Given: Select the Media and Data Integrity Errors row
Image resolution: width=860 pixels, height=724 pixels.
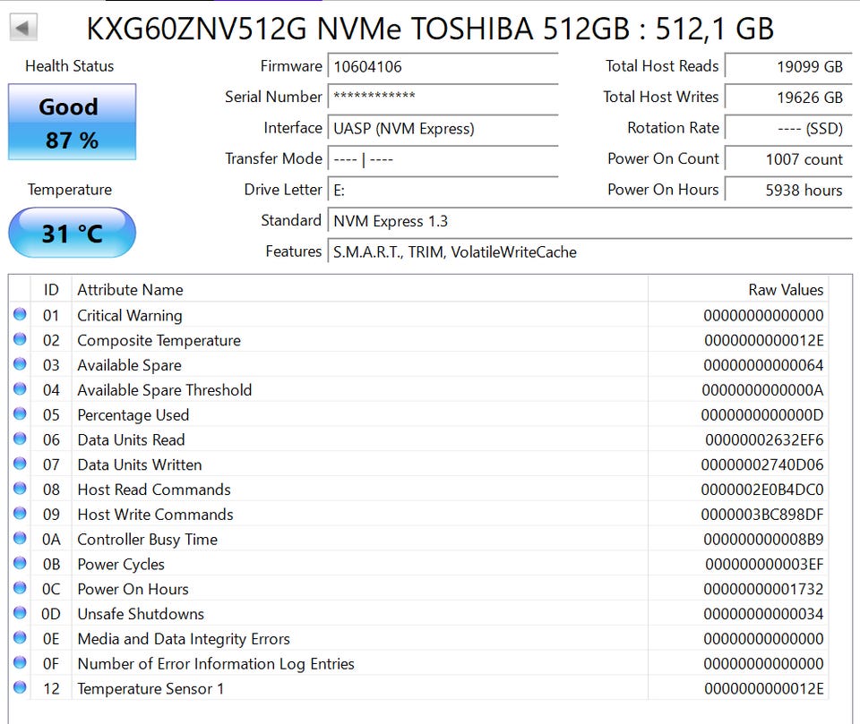Looking at the screenshot, I should (x=358, y=639).
